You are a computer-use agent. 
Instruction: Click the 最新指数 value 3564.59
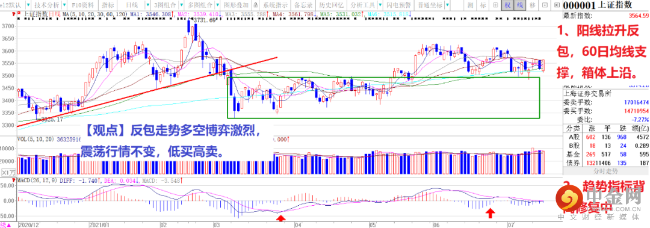(x=638, y=16)
